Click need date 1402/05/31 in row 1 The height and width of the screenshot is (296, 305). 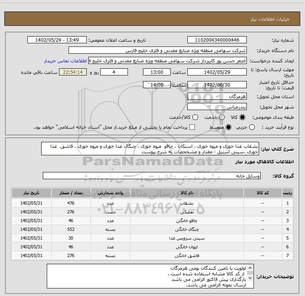pos(31,203)
